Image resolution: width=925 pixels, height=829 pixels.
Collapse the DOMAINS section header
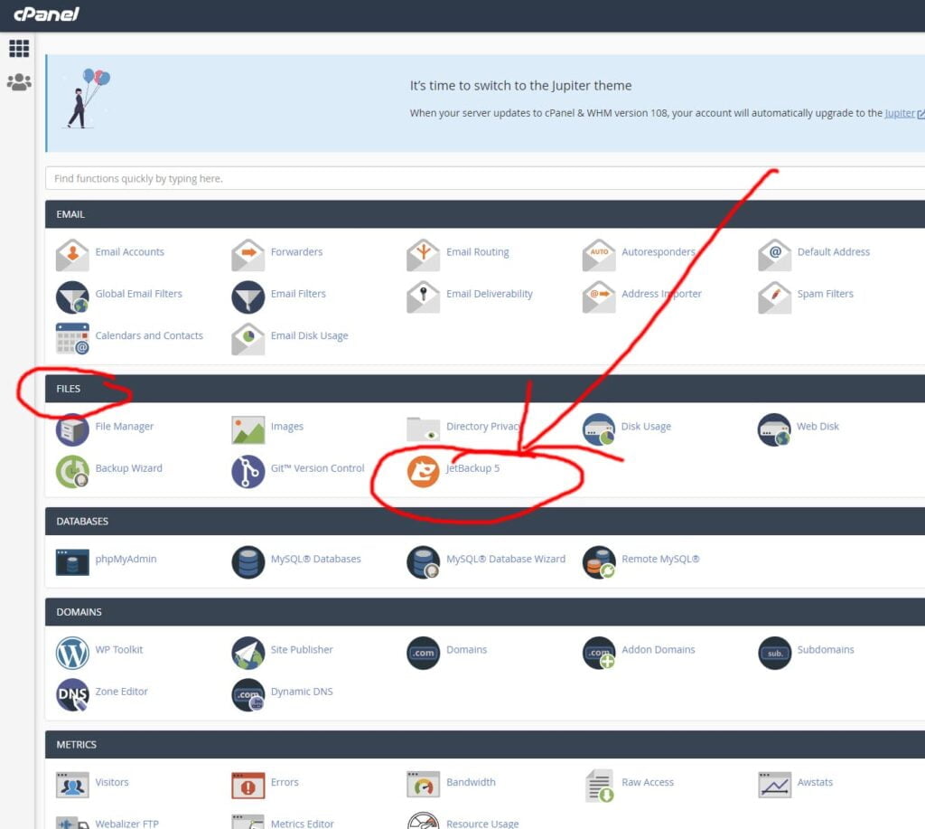(x=485, y=612)
